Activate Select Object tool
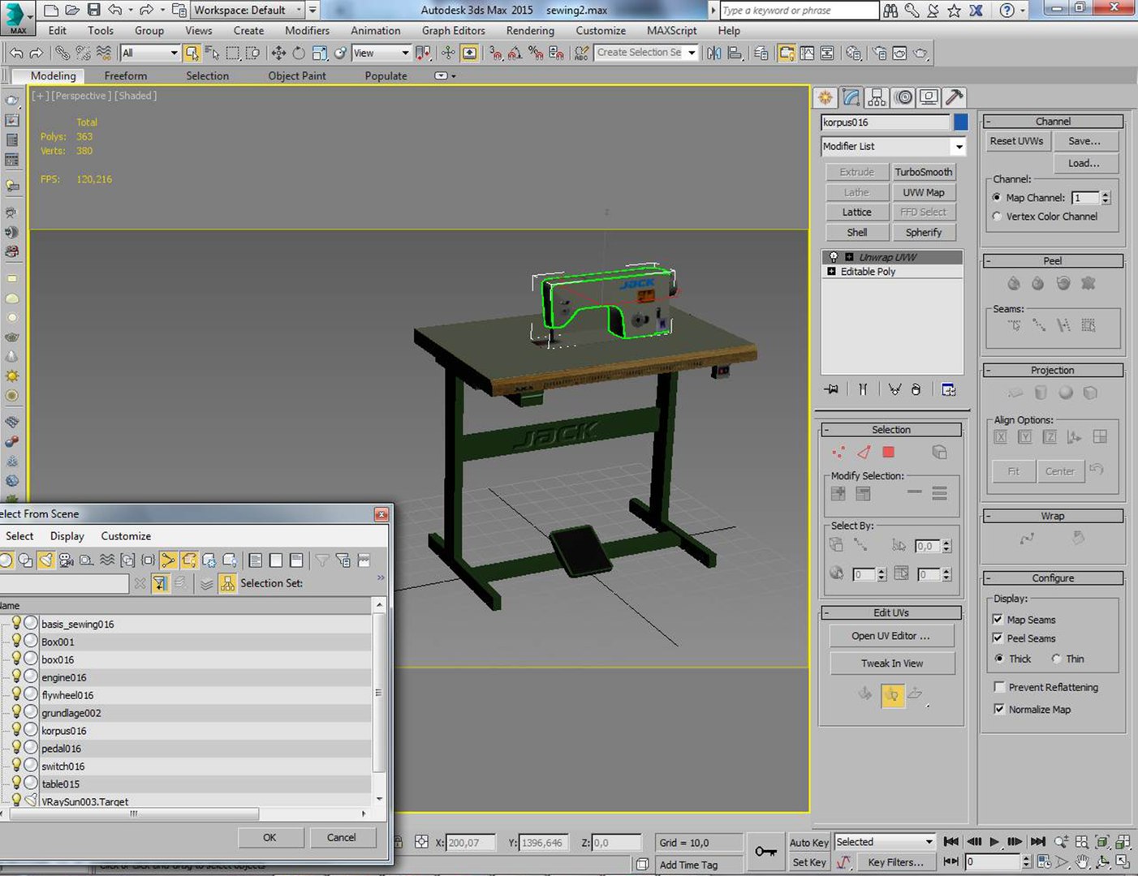This screenshot has height=876, width=1138. pyautogui.click(x=192, y=54)
